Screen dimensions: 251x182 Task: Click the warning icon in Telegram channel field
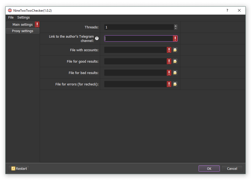[175, 38]
